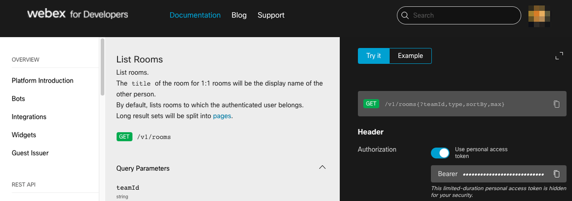Switch to the Try it tab
Viewport: 572px width, 201px height.
click(374, 56)
